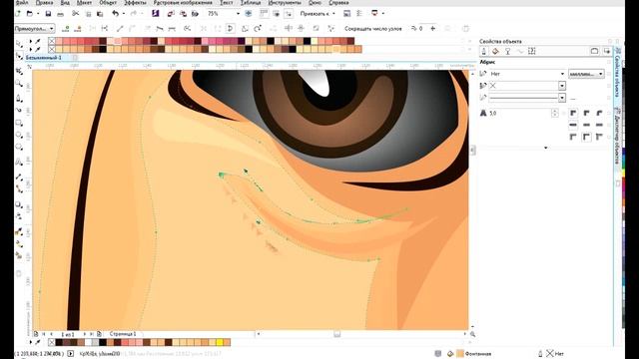Click the miter limit value field 5,0

coord(520,113)
